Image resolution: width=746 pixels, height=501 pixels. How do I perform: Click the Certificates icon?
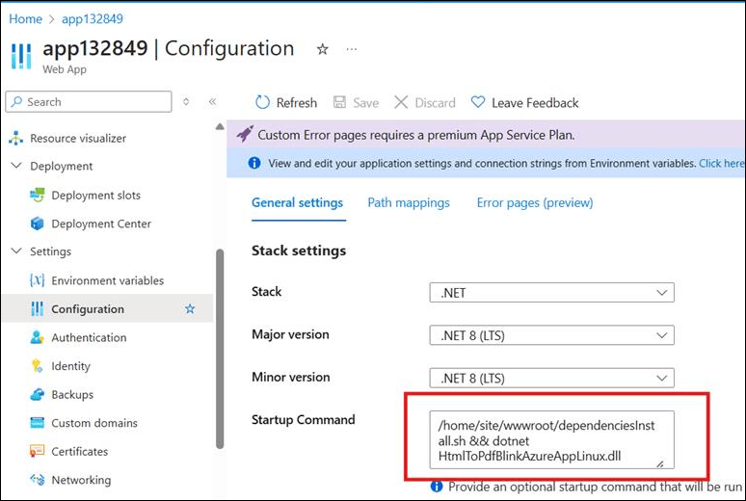point(38,451)
